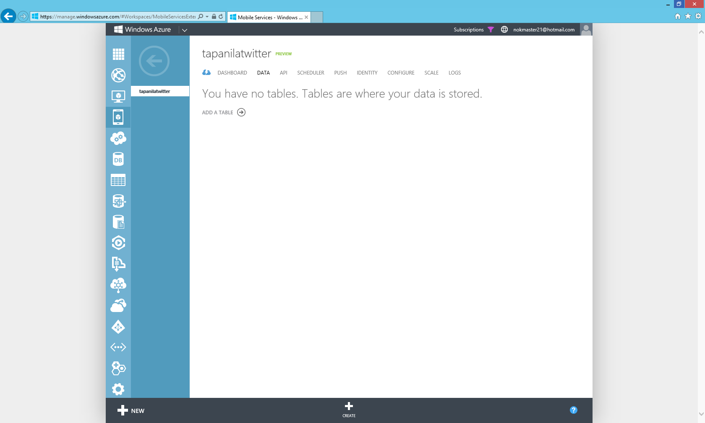Switch to the CONFIGURE tab
The height and width of the screenshot is (423, 705).
tap(401, 73)
